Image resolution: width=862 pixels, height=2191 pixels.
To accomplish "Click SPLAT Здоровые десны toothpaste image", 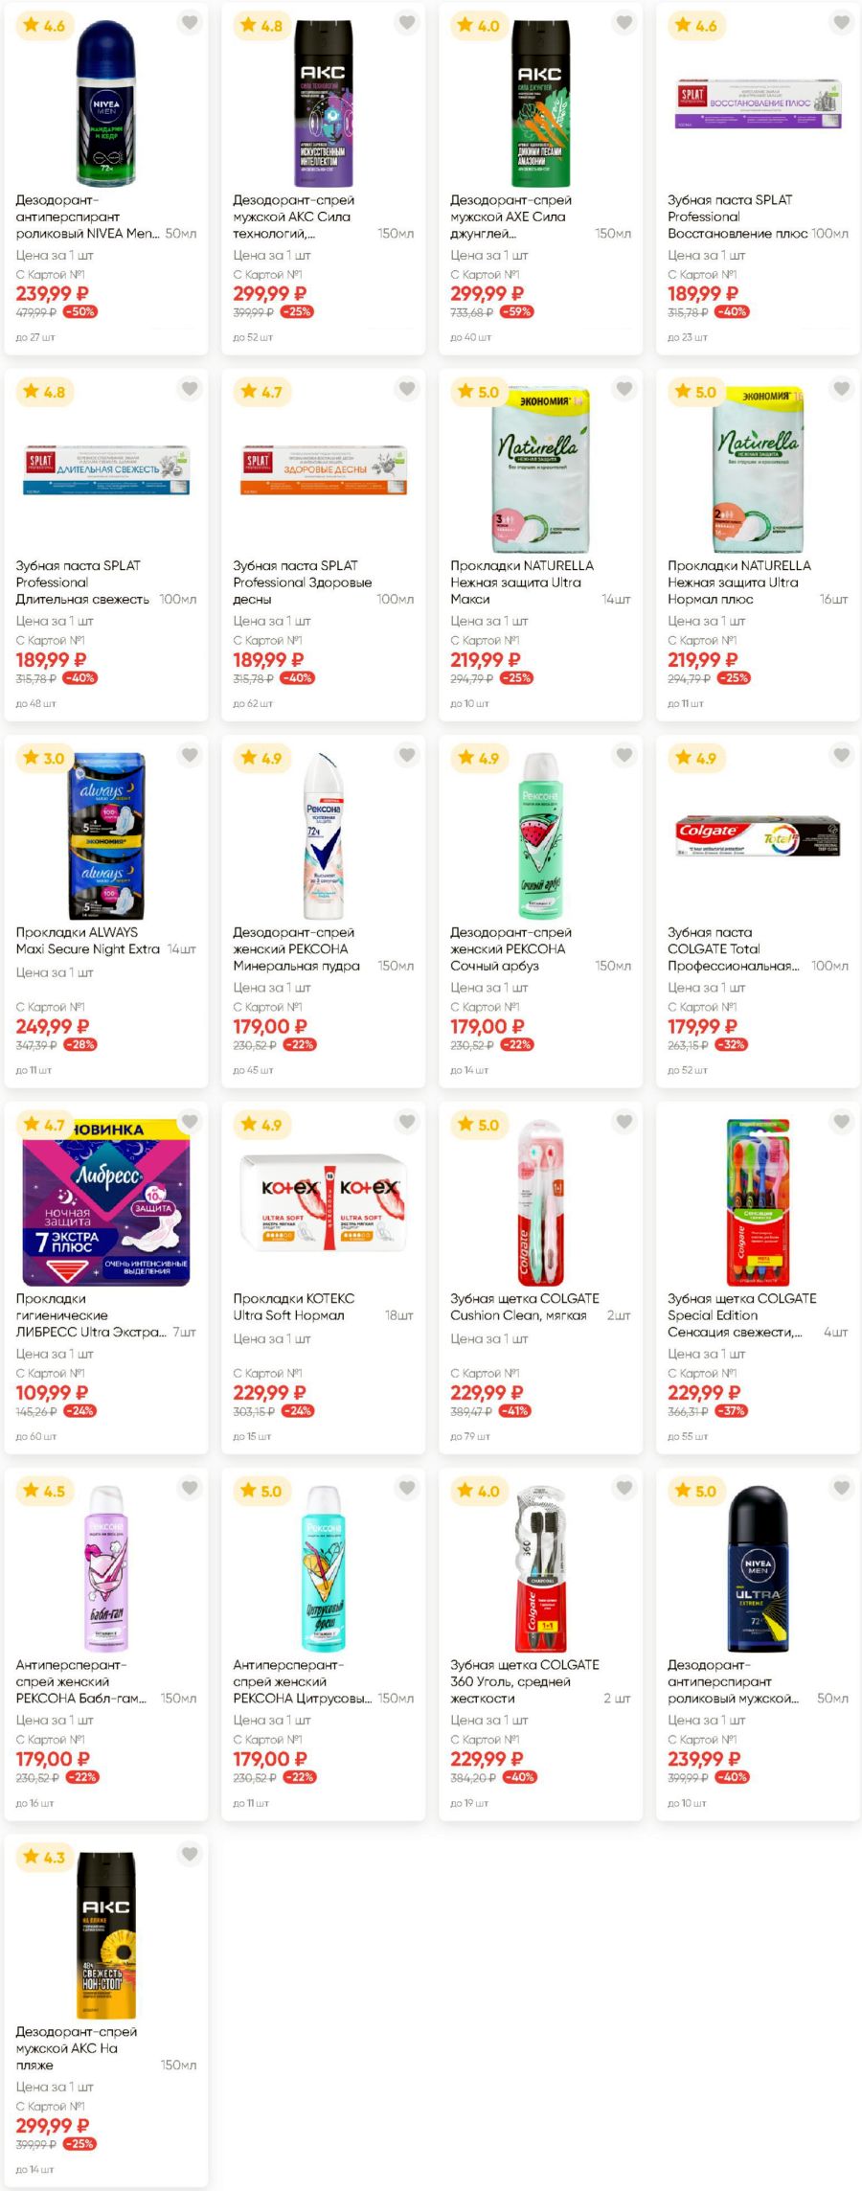I will tap(324, 469).
